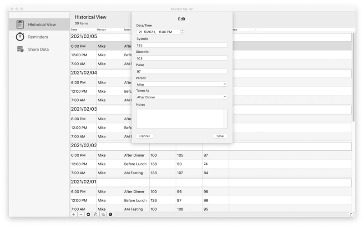The image size is (364, 227).
Task: Click the share/export toolbar icon
Action: tap(96, 214)
